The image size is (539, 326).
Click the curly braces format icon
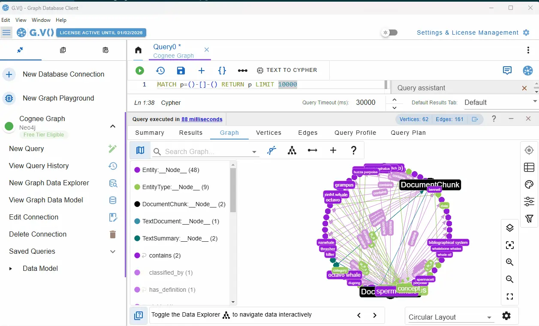222,71
